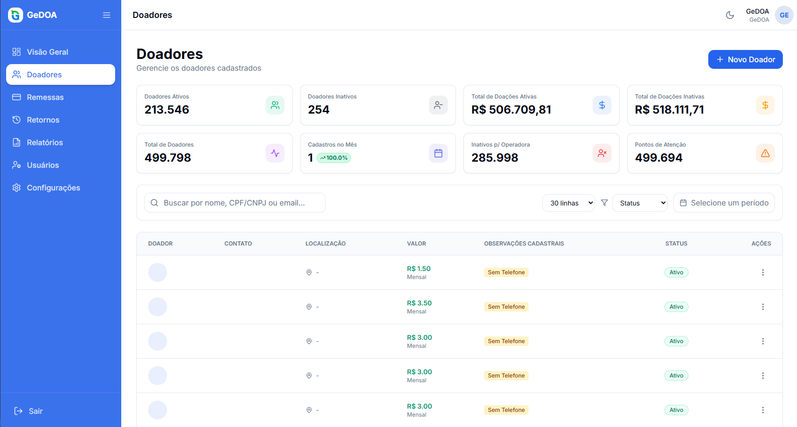797x427 pixels.
Task: Click the GE user avatar
Action: [784, 15]
